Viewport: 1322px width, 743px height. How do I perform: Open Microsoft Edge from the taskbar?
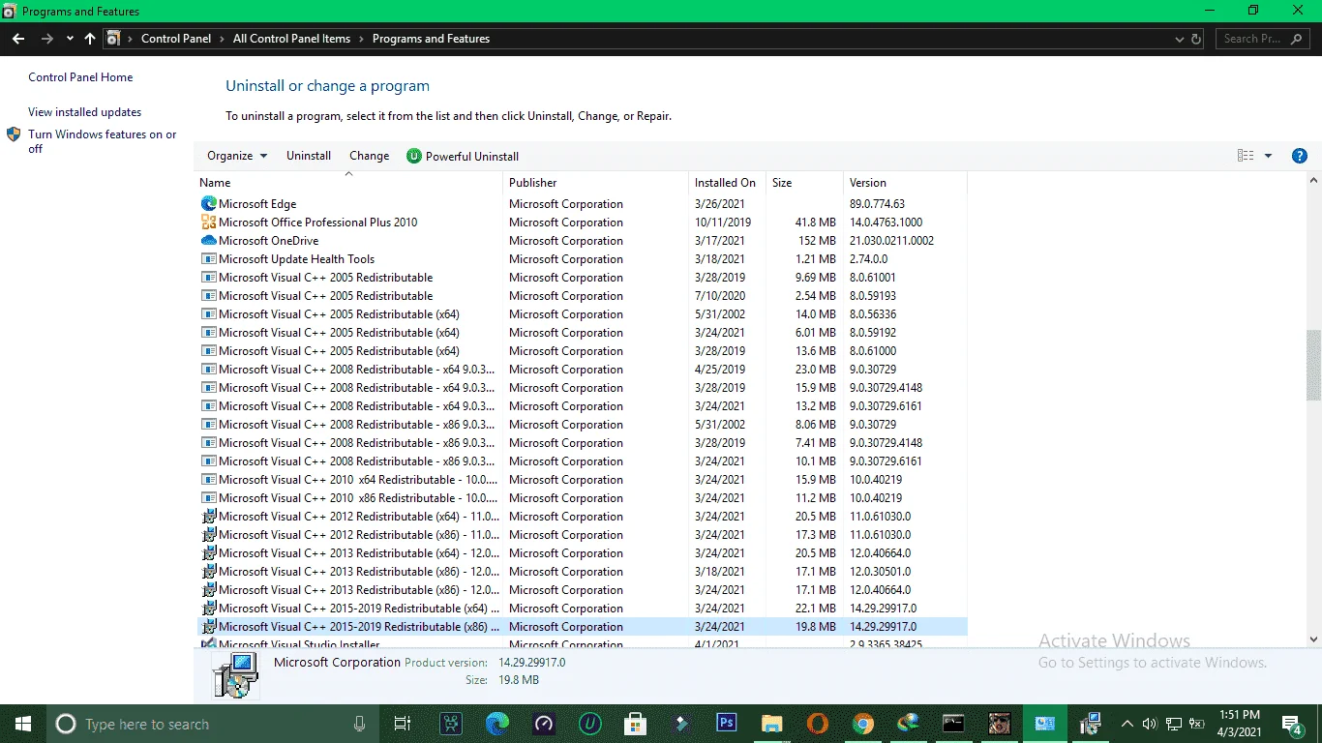click(x=497, y=724)
